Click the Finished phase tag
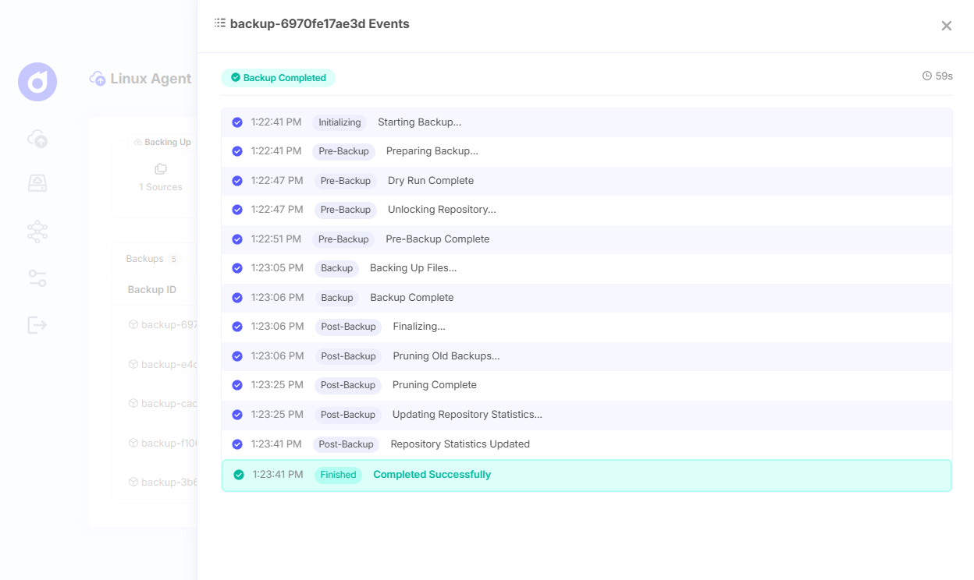The height and width of the screenshot is (580, 974). [338, 475]
